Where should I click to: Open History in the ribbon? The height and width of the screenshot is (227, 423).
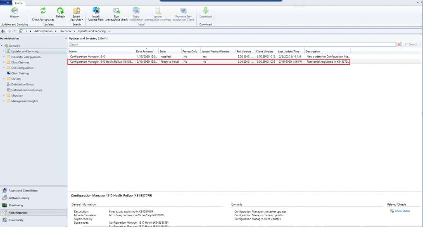[14, 13]
